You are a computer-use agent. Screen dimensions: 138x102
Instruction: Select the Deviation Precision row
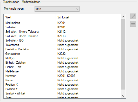[x=62, y=49]
